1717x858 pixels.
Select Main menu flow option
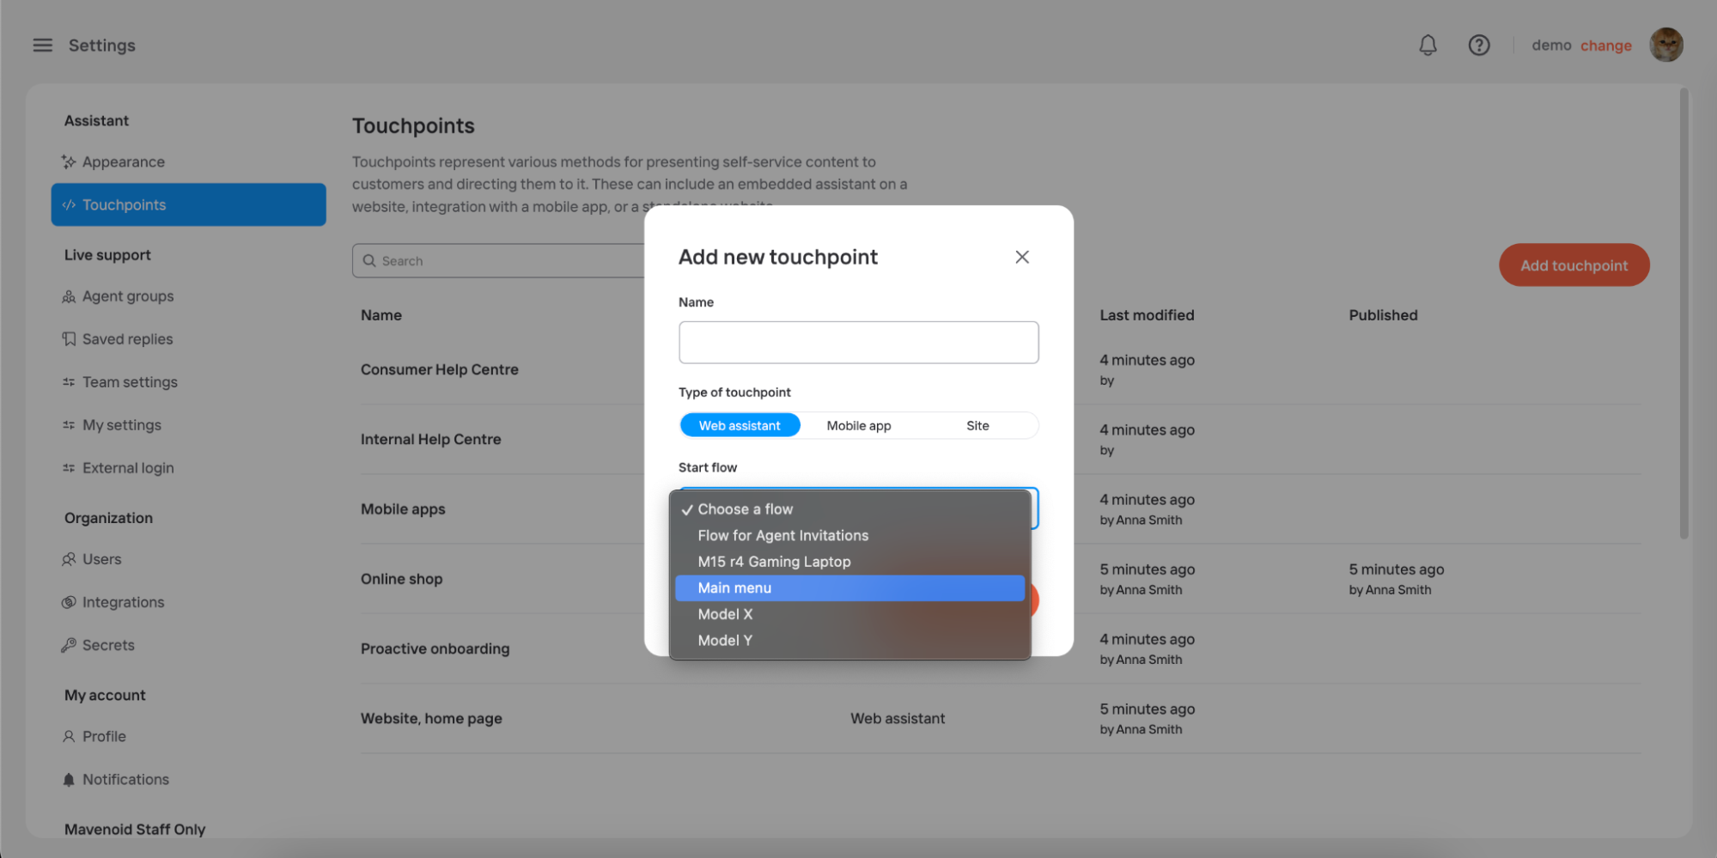[x=850, y=587]
